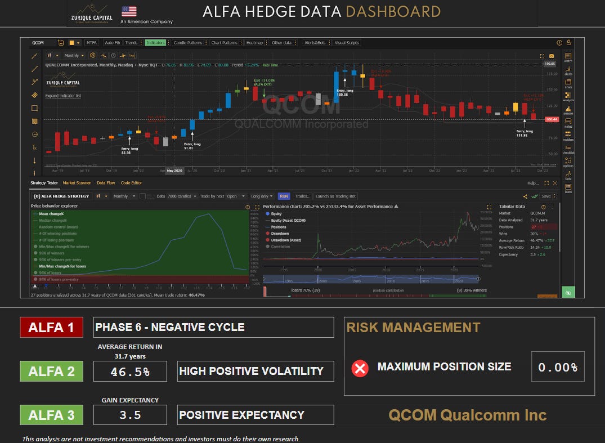Click the Trades... button
This screenshot has width=605, height=443.
click(303, 196)
